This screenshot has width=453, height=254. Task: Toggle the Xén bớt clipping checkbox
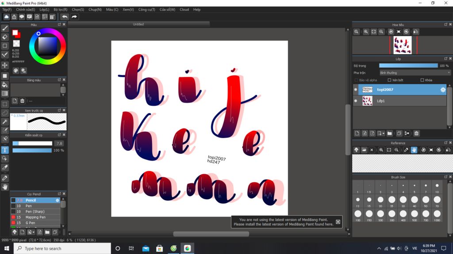[389, 80]
